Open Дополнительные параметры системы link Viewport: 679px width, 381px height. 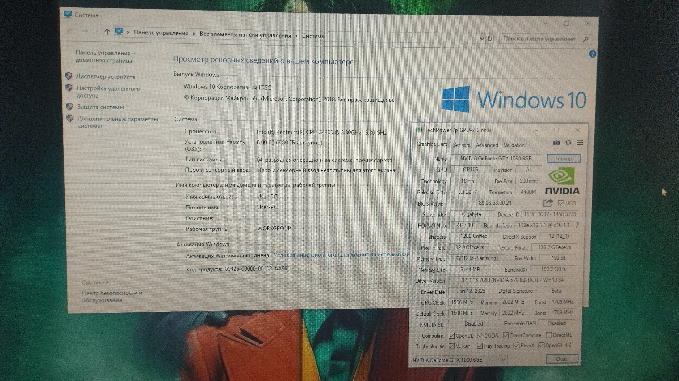pos(117,122)
